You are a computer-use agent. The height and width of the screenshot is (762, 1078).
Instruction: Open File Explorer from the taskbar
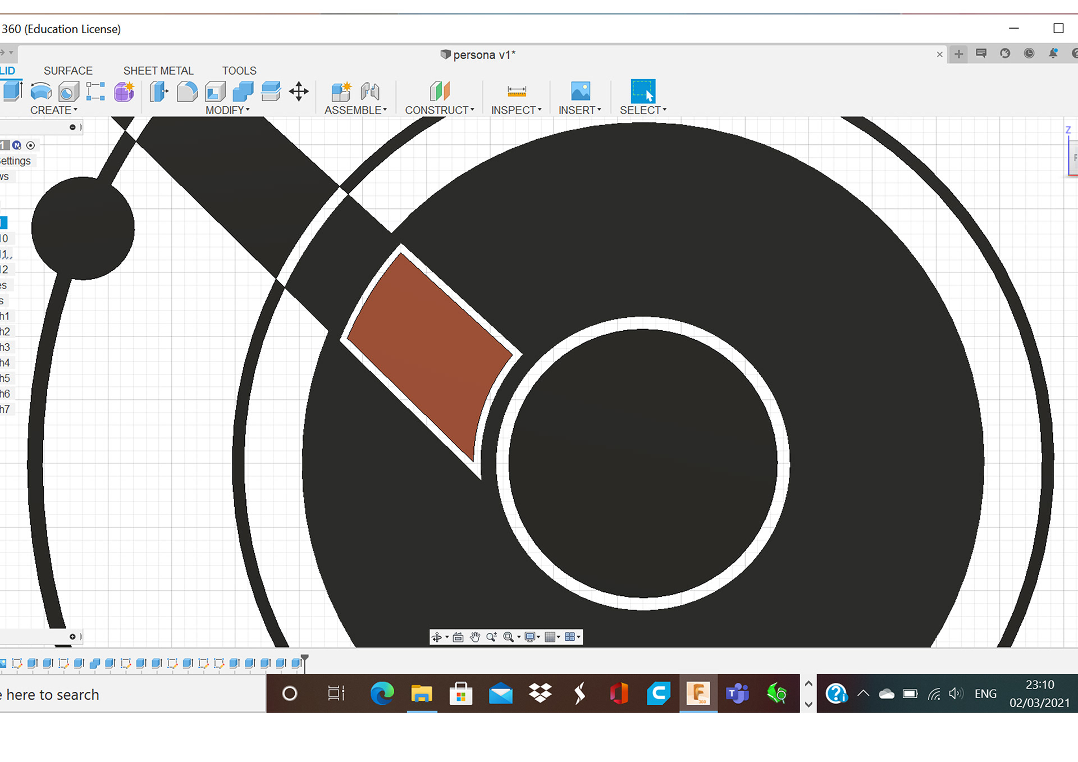pyautogui.click(x=421, y=694)
